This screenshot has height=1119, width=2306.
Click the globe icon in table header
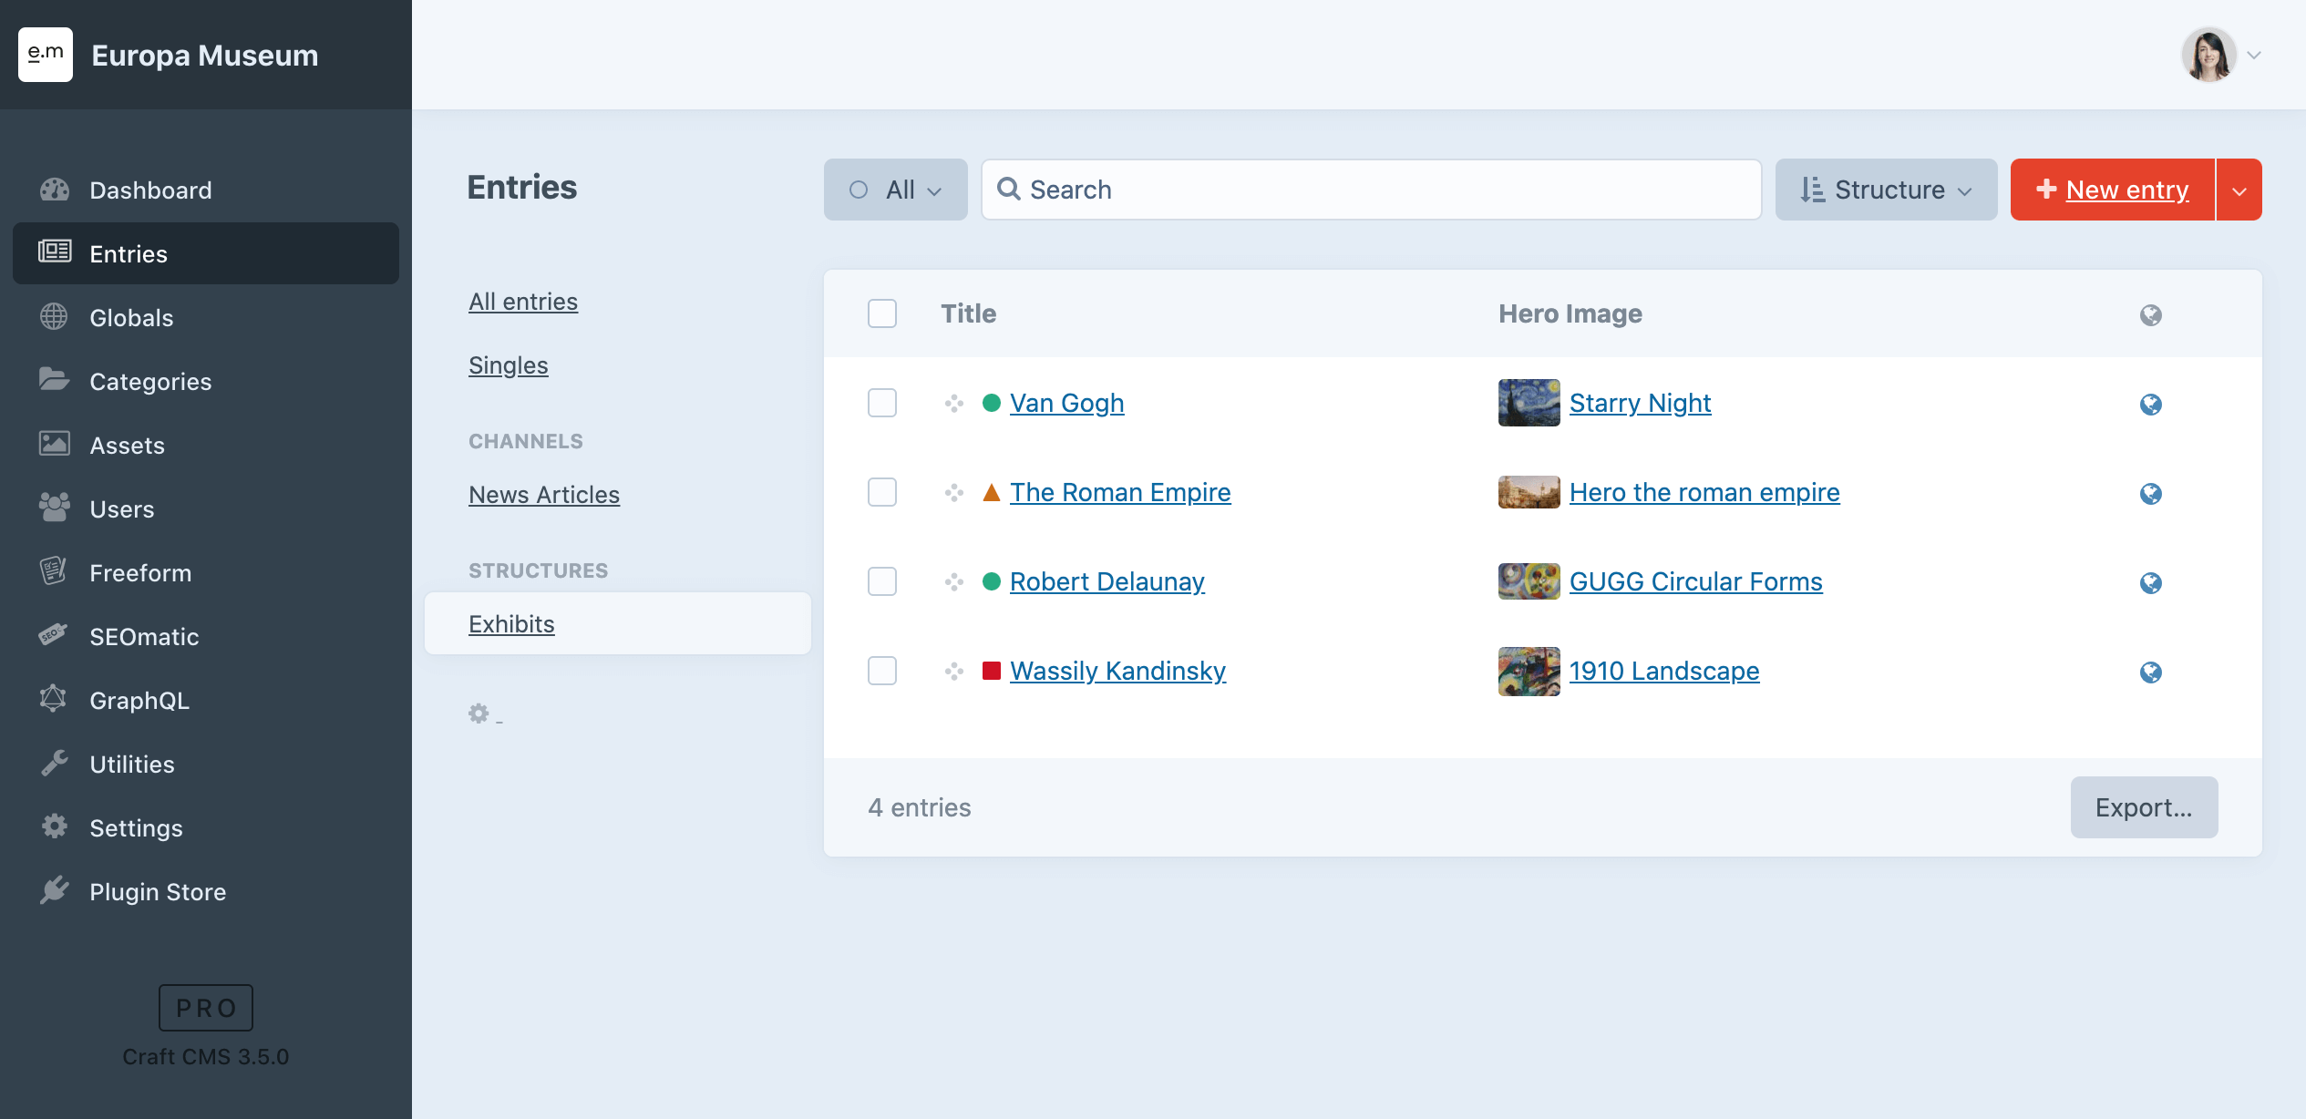click(x=2151, y=314)
